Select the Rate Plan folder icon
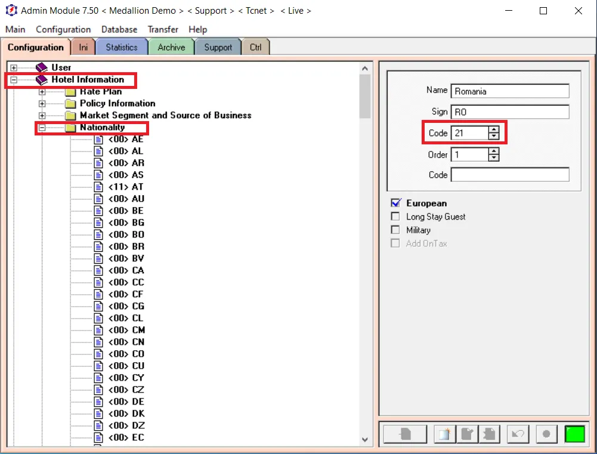 point(70,92)
